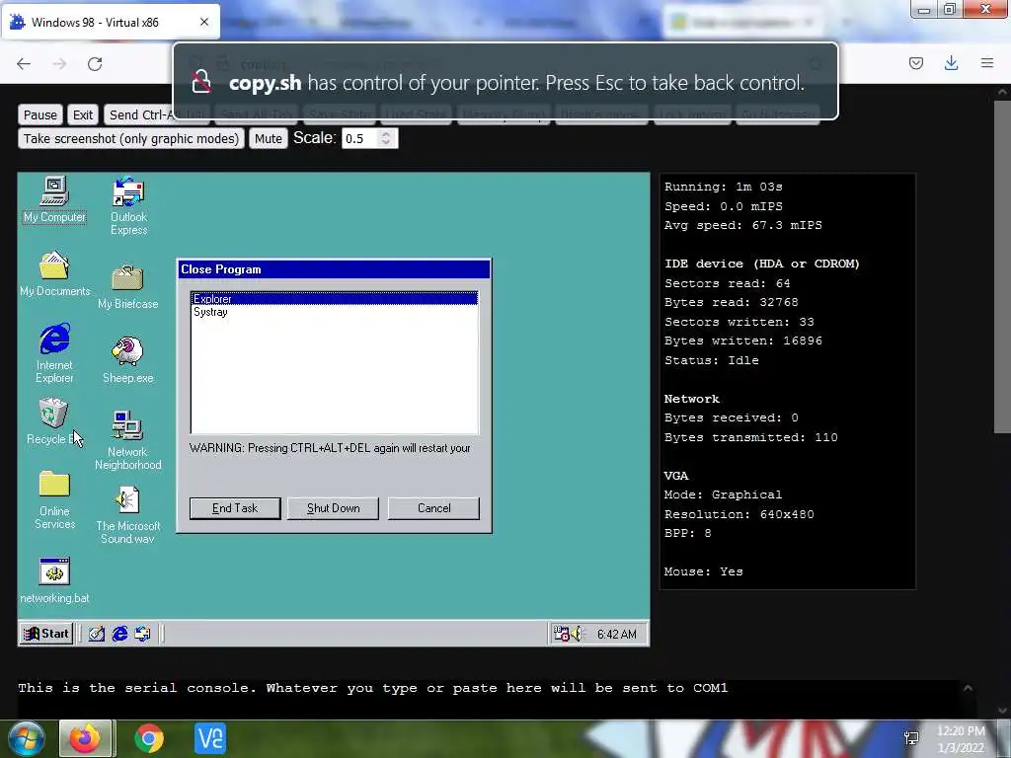Image resolution: width=1011 pixels, height=758 pixels.
Task: Click Internet Explorer quick launch icon
Action: point(119,634)
